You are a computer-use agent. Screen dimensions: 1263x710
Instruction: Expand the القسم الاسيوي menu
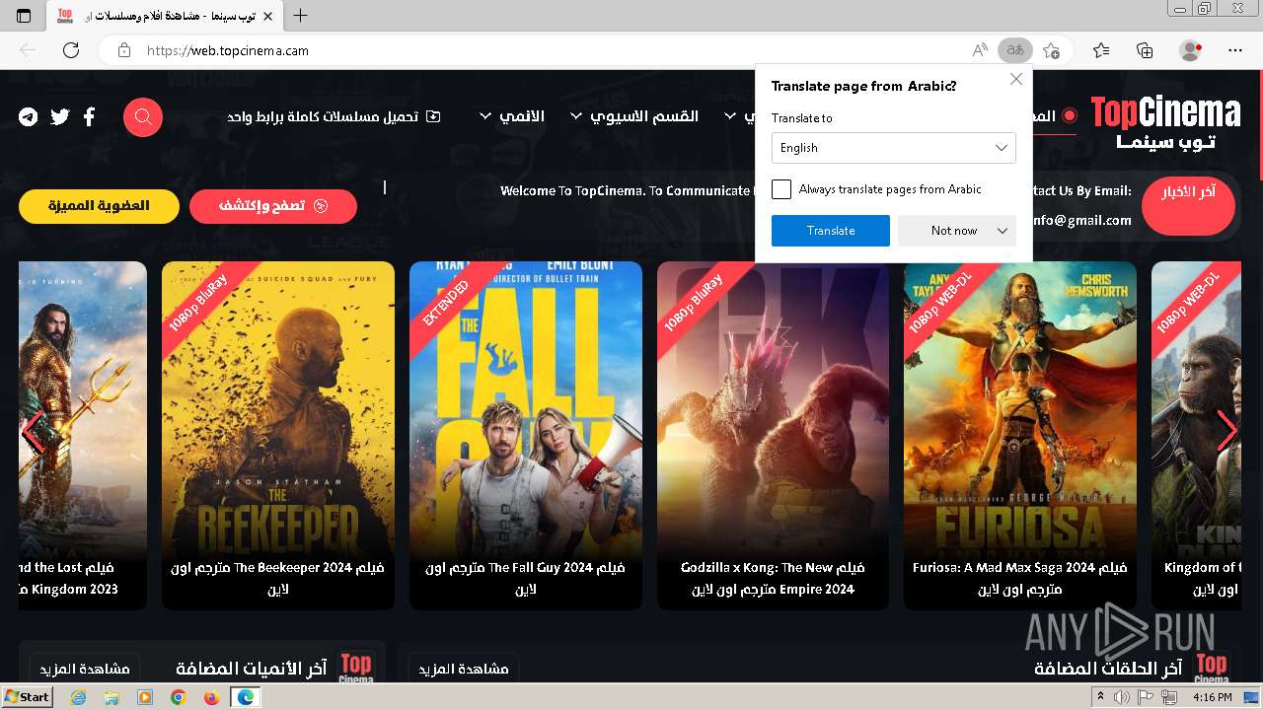(x=634, y=116)
